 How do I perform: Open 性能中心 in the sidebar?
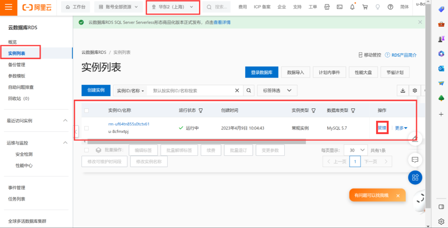tap(24, 166)
